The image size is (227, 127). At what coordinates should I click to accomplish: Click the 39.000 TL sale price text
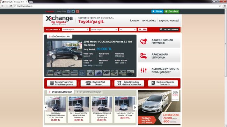[x=104, y=49]
